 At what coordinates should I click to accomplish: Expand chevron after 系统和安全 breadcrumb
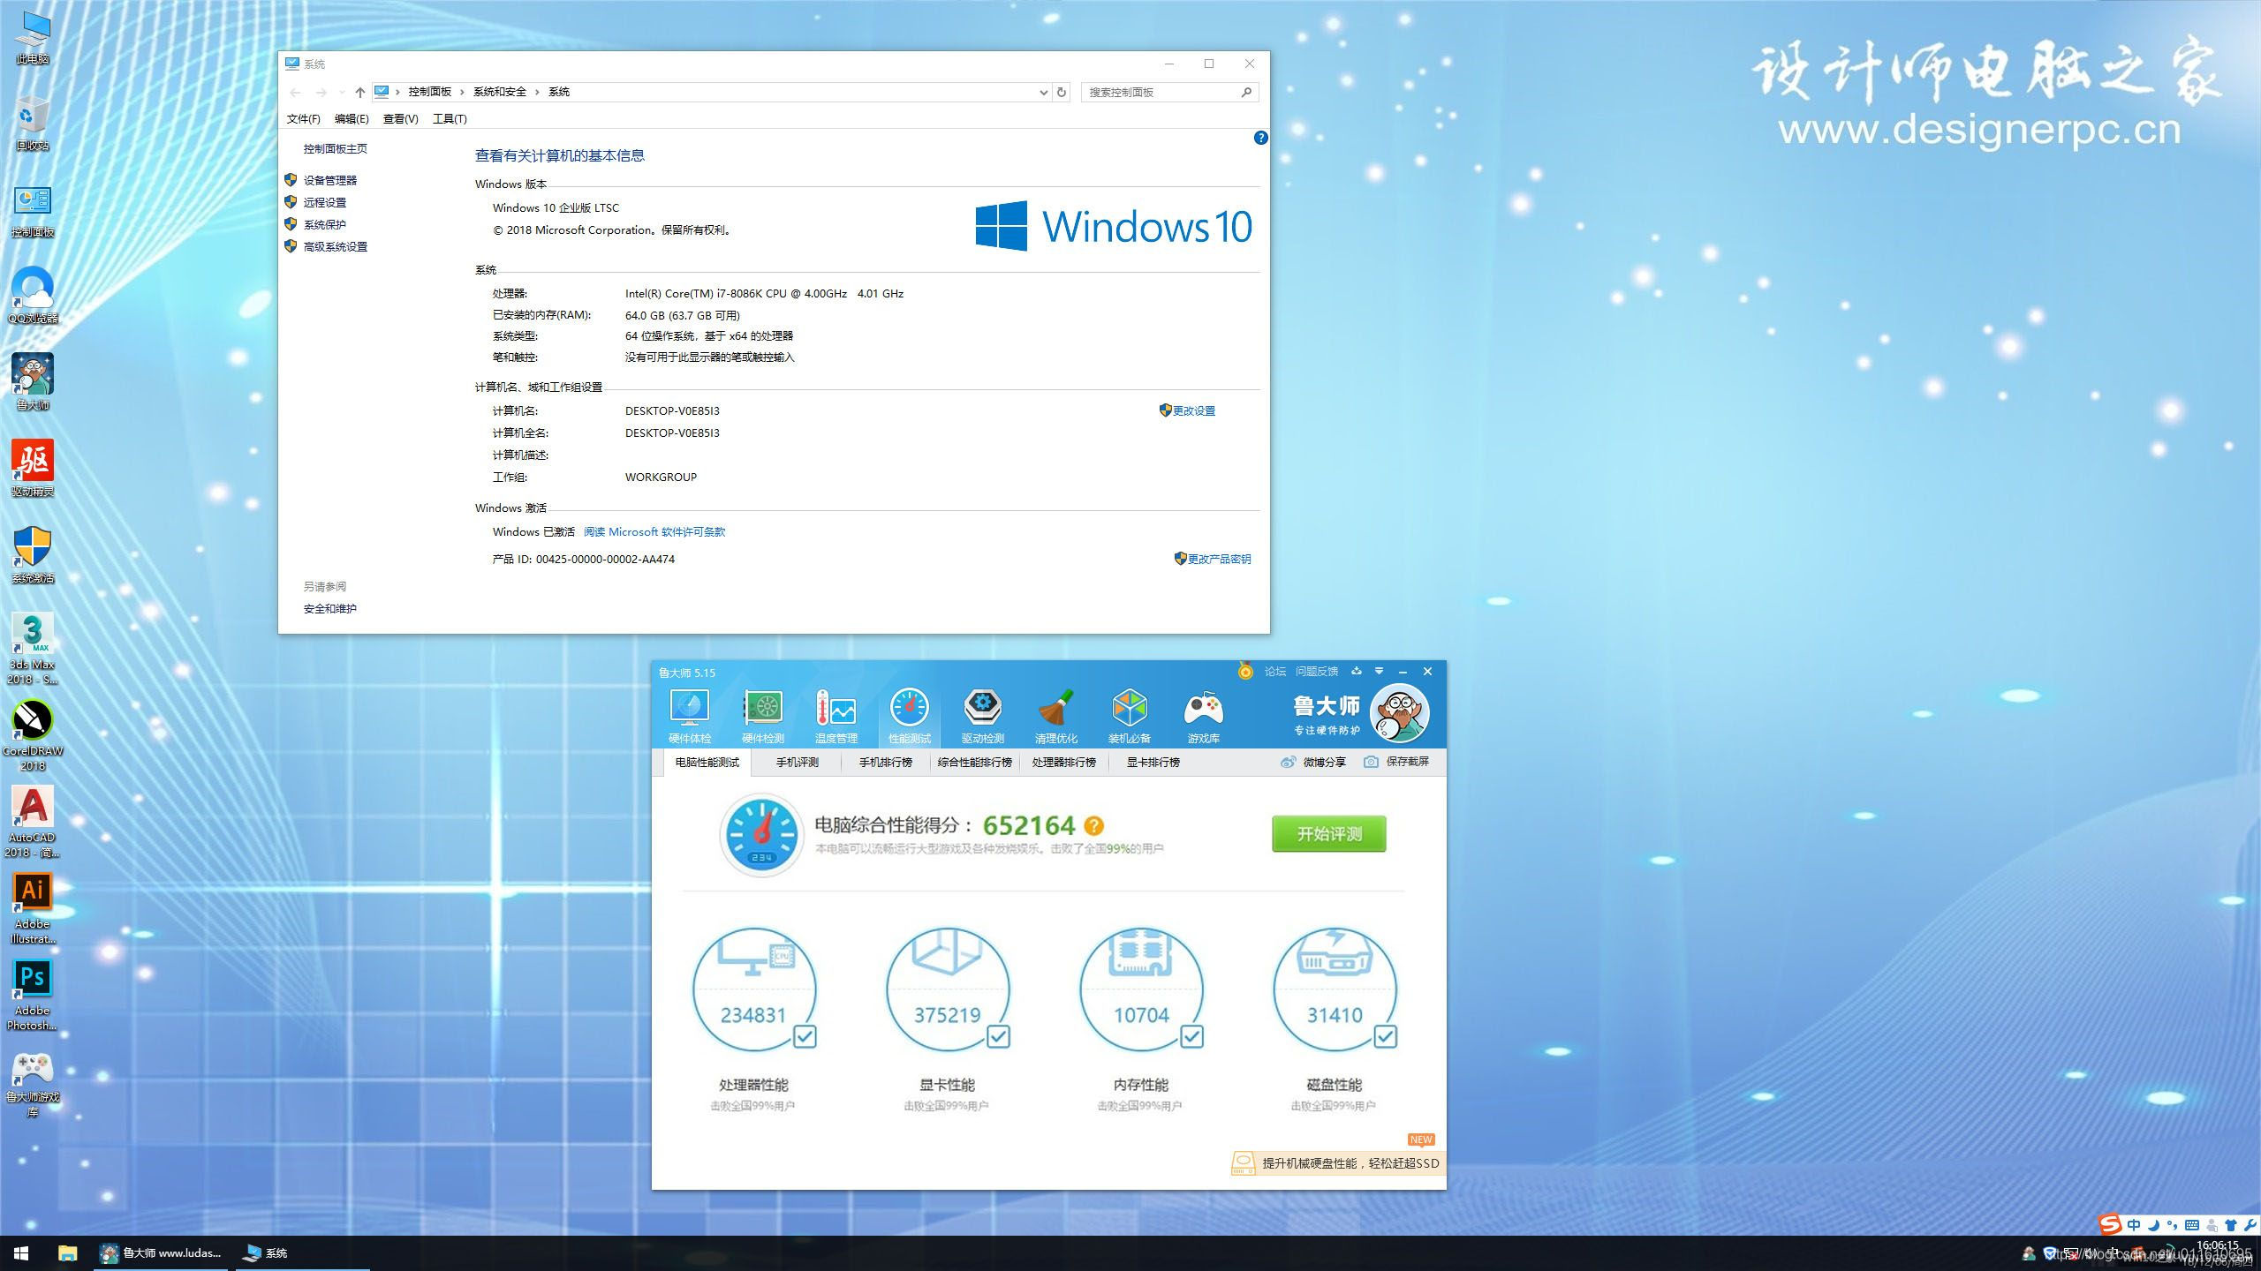point(537,92)
